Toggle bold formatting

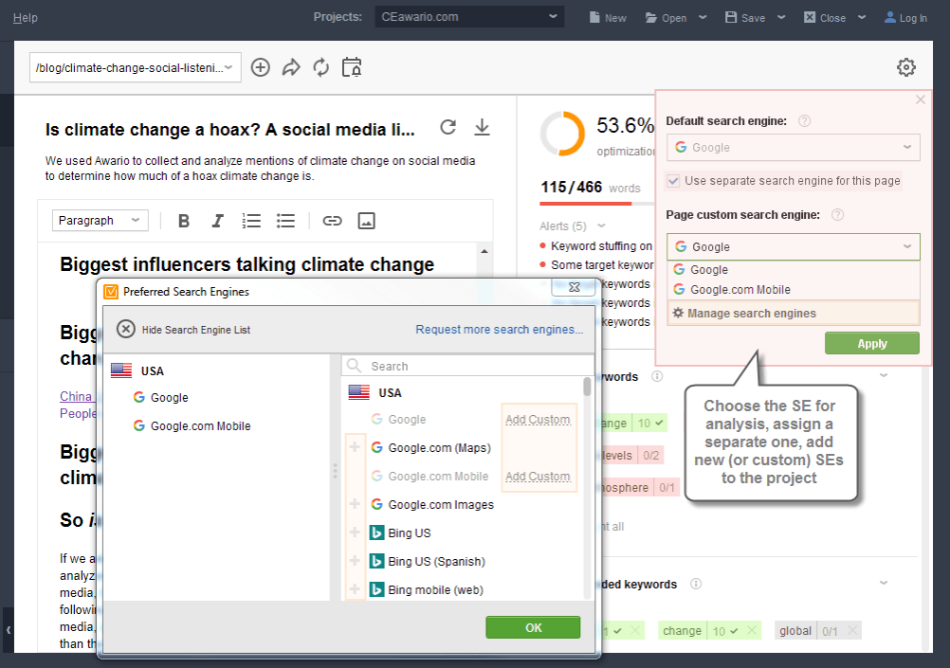click(184, 221)
